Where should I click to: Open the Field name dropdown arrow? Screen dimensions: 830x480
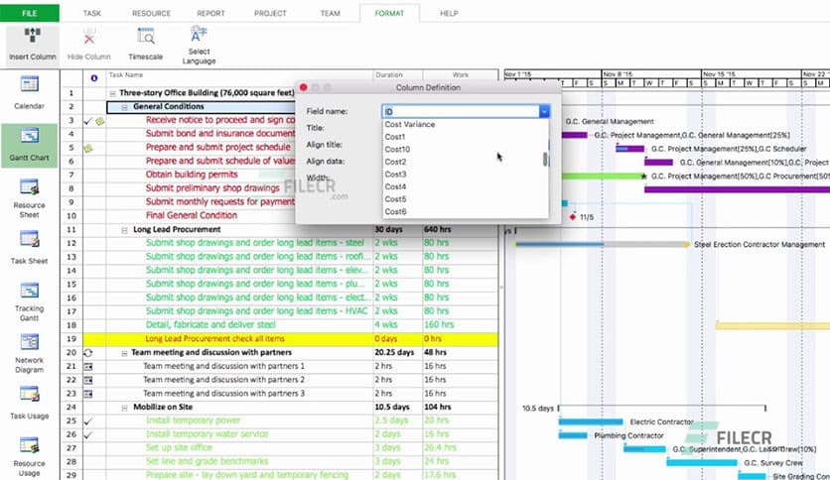pyautogui.click(x=544, y=112)
